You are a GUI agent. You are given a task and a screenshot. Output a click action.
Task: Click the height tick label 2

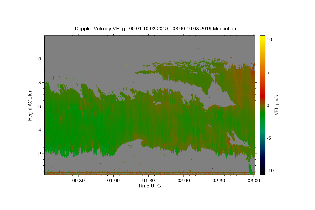click(40, 154)
